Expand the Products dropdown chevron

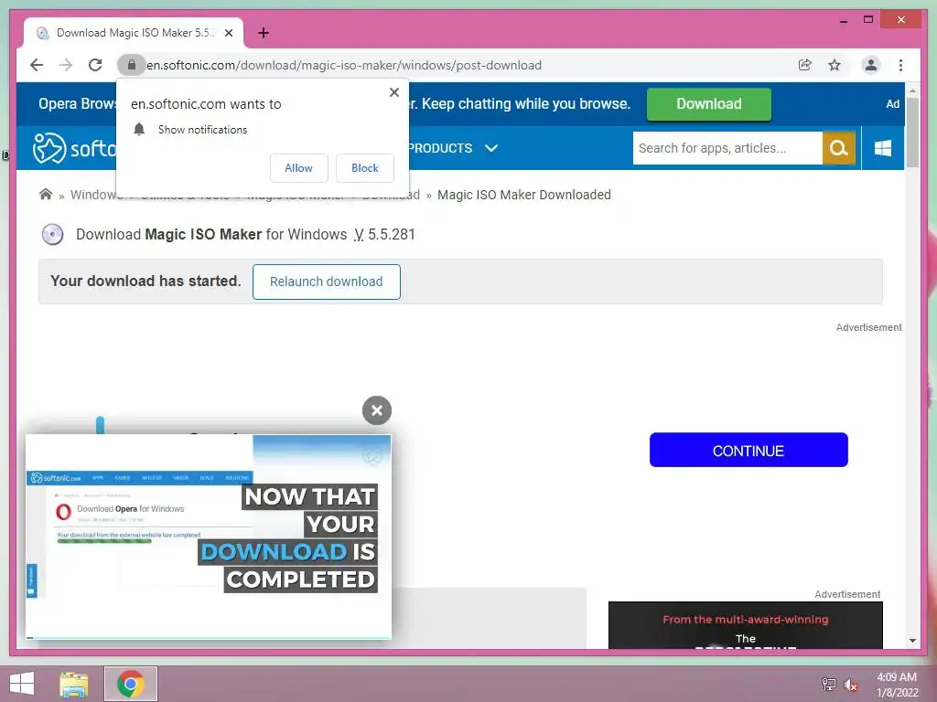tap(491, 148)
